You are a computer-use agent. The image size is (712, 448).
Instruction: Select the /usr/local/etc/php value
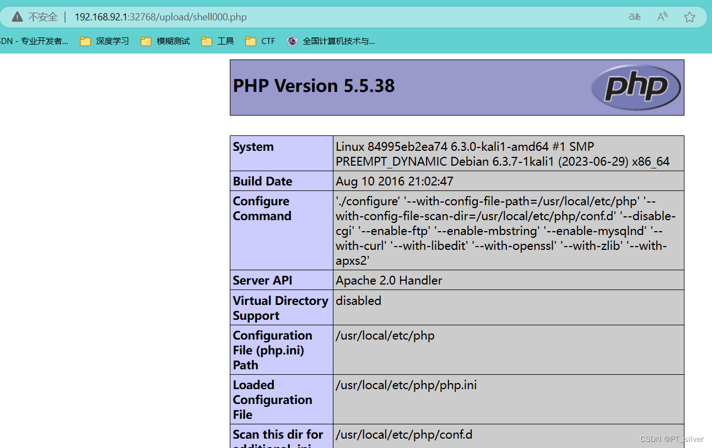point(385,335)
